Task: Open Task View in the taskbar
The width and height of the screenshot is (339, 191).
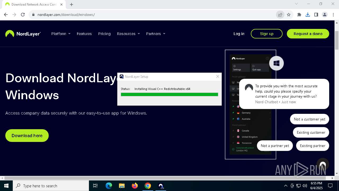Action: pyautogui.click(x=95, y=186)
